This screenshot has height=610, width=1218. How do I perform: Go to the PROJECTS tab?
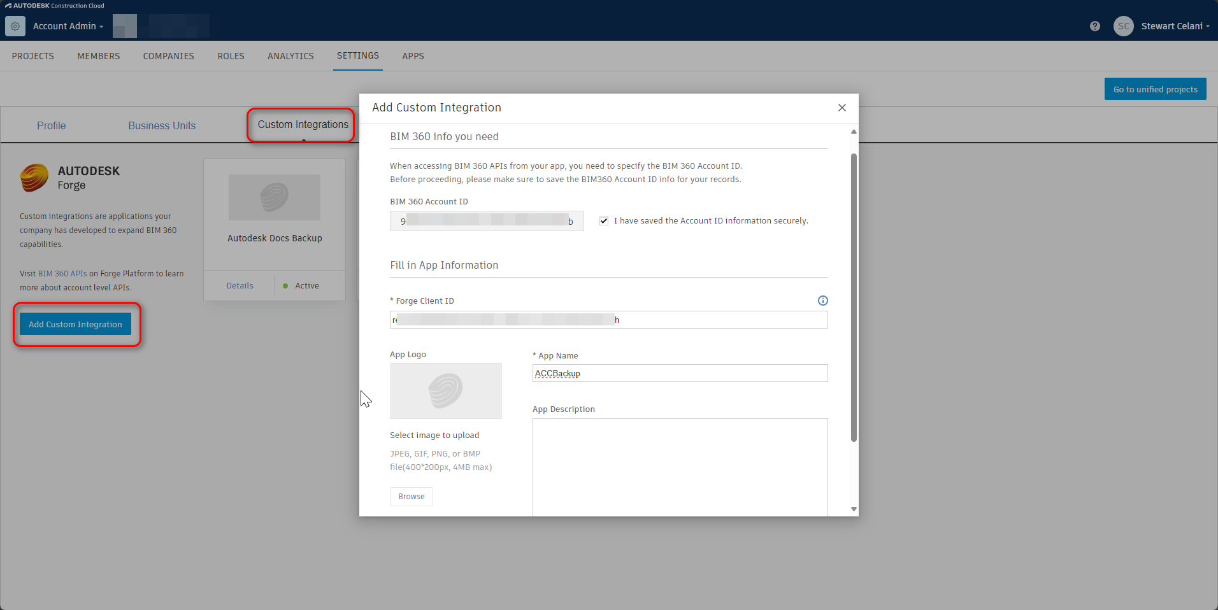click(33, 56)
